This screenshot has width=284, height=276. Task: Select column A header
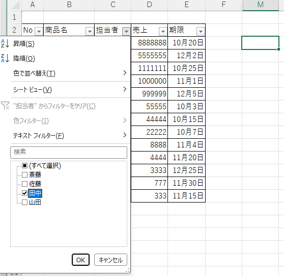pyautogui.click(x=33, y=5)
